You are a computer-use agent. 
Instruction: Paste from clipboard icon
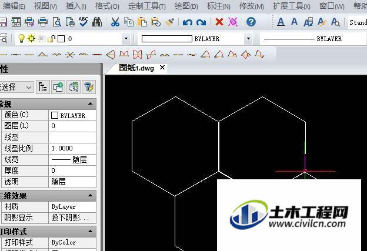coord(142,22)
